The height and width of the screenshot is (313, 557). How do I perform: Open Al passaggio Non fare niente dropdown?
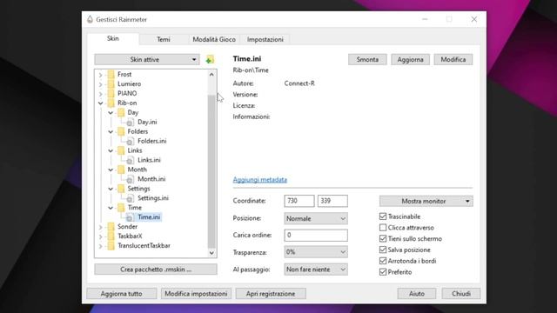click(316, 270)
